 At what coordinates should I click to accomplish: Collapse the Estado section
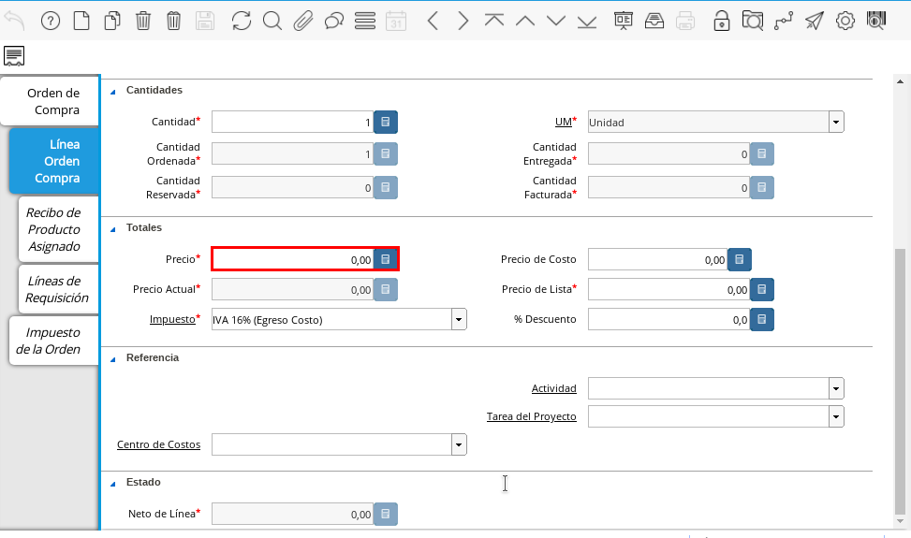pyautogui.click(x=112, y=484)
